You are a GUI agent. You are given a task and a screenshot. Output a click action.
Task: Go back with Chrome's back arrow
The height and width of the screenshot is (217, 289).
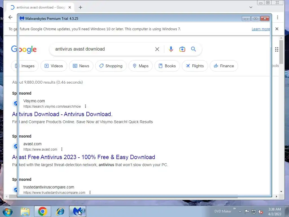click(10, 17)
